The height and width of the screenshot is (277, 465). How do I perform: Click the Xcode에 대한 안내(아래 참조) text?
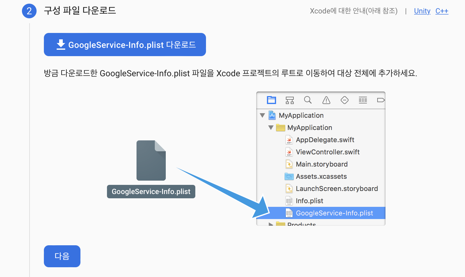pos(353,11)
